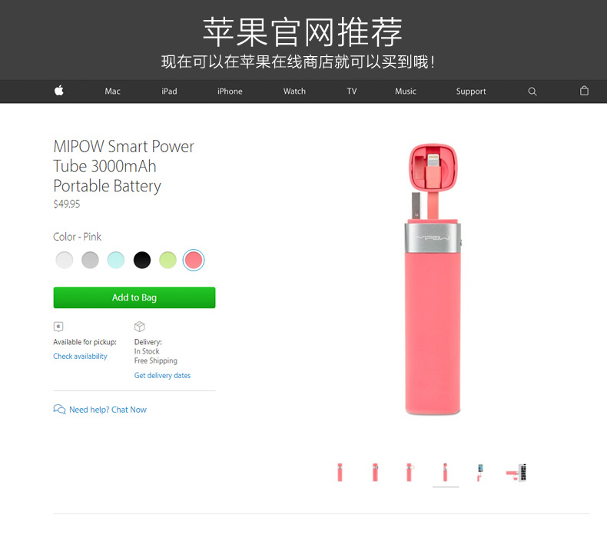607x538 pixels.
Task: Open the Get delivery dates link
Action: tap(163, 375)
